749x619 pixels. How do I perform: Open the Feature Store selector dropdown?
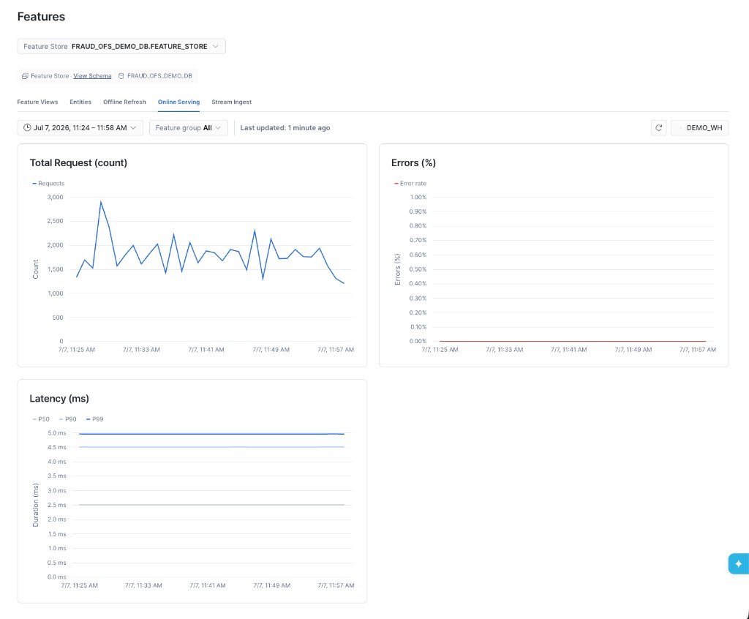pos(121,46)
